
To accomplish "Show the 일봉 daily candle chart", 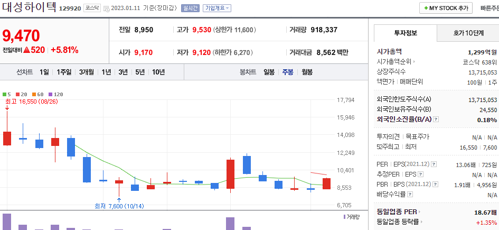I will pyautogui.click(x=269, y=72).
